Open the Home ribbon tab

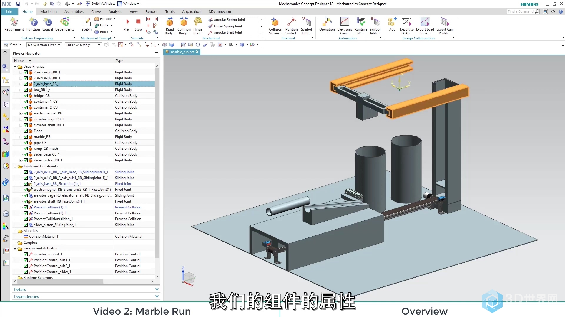27,11
